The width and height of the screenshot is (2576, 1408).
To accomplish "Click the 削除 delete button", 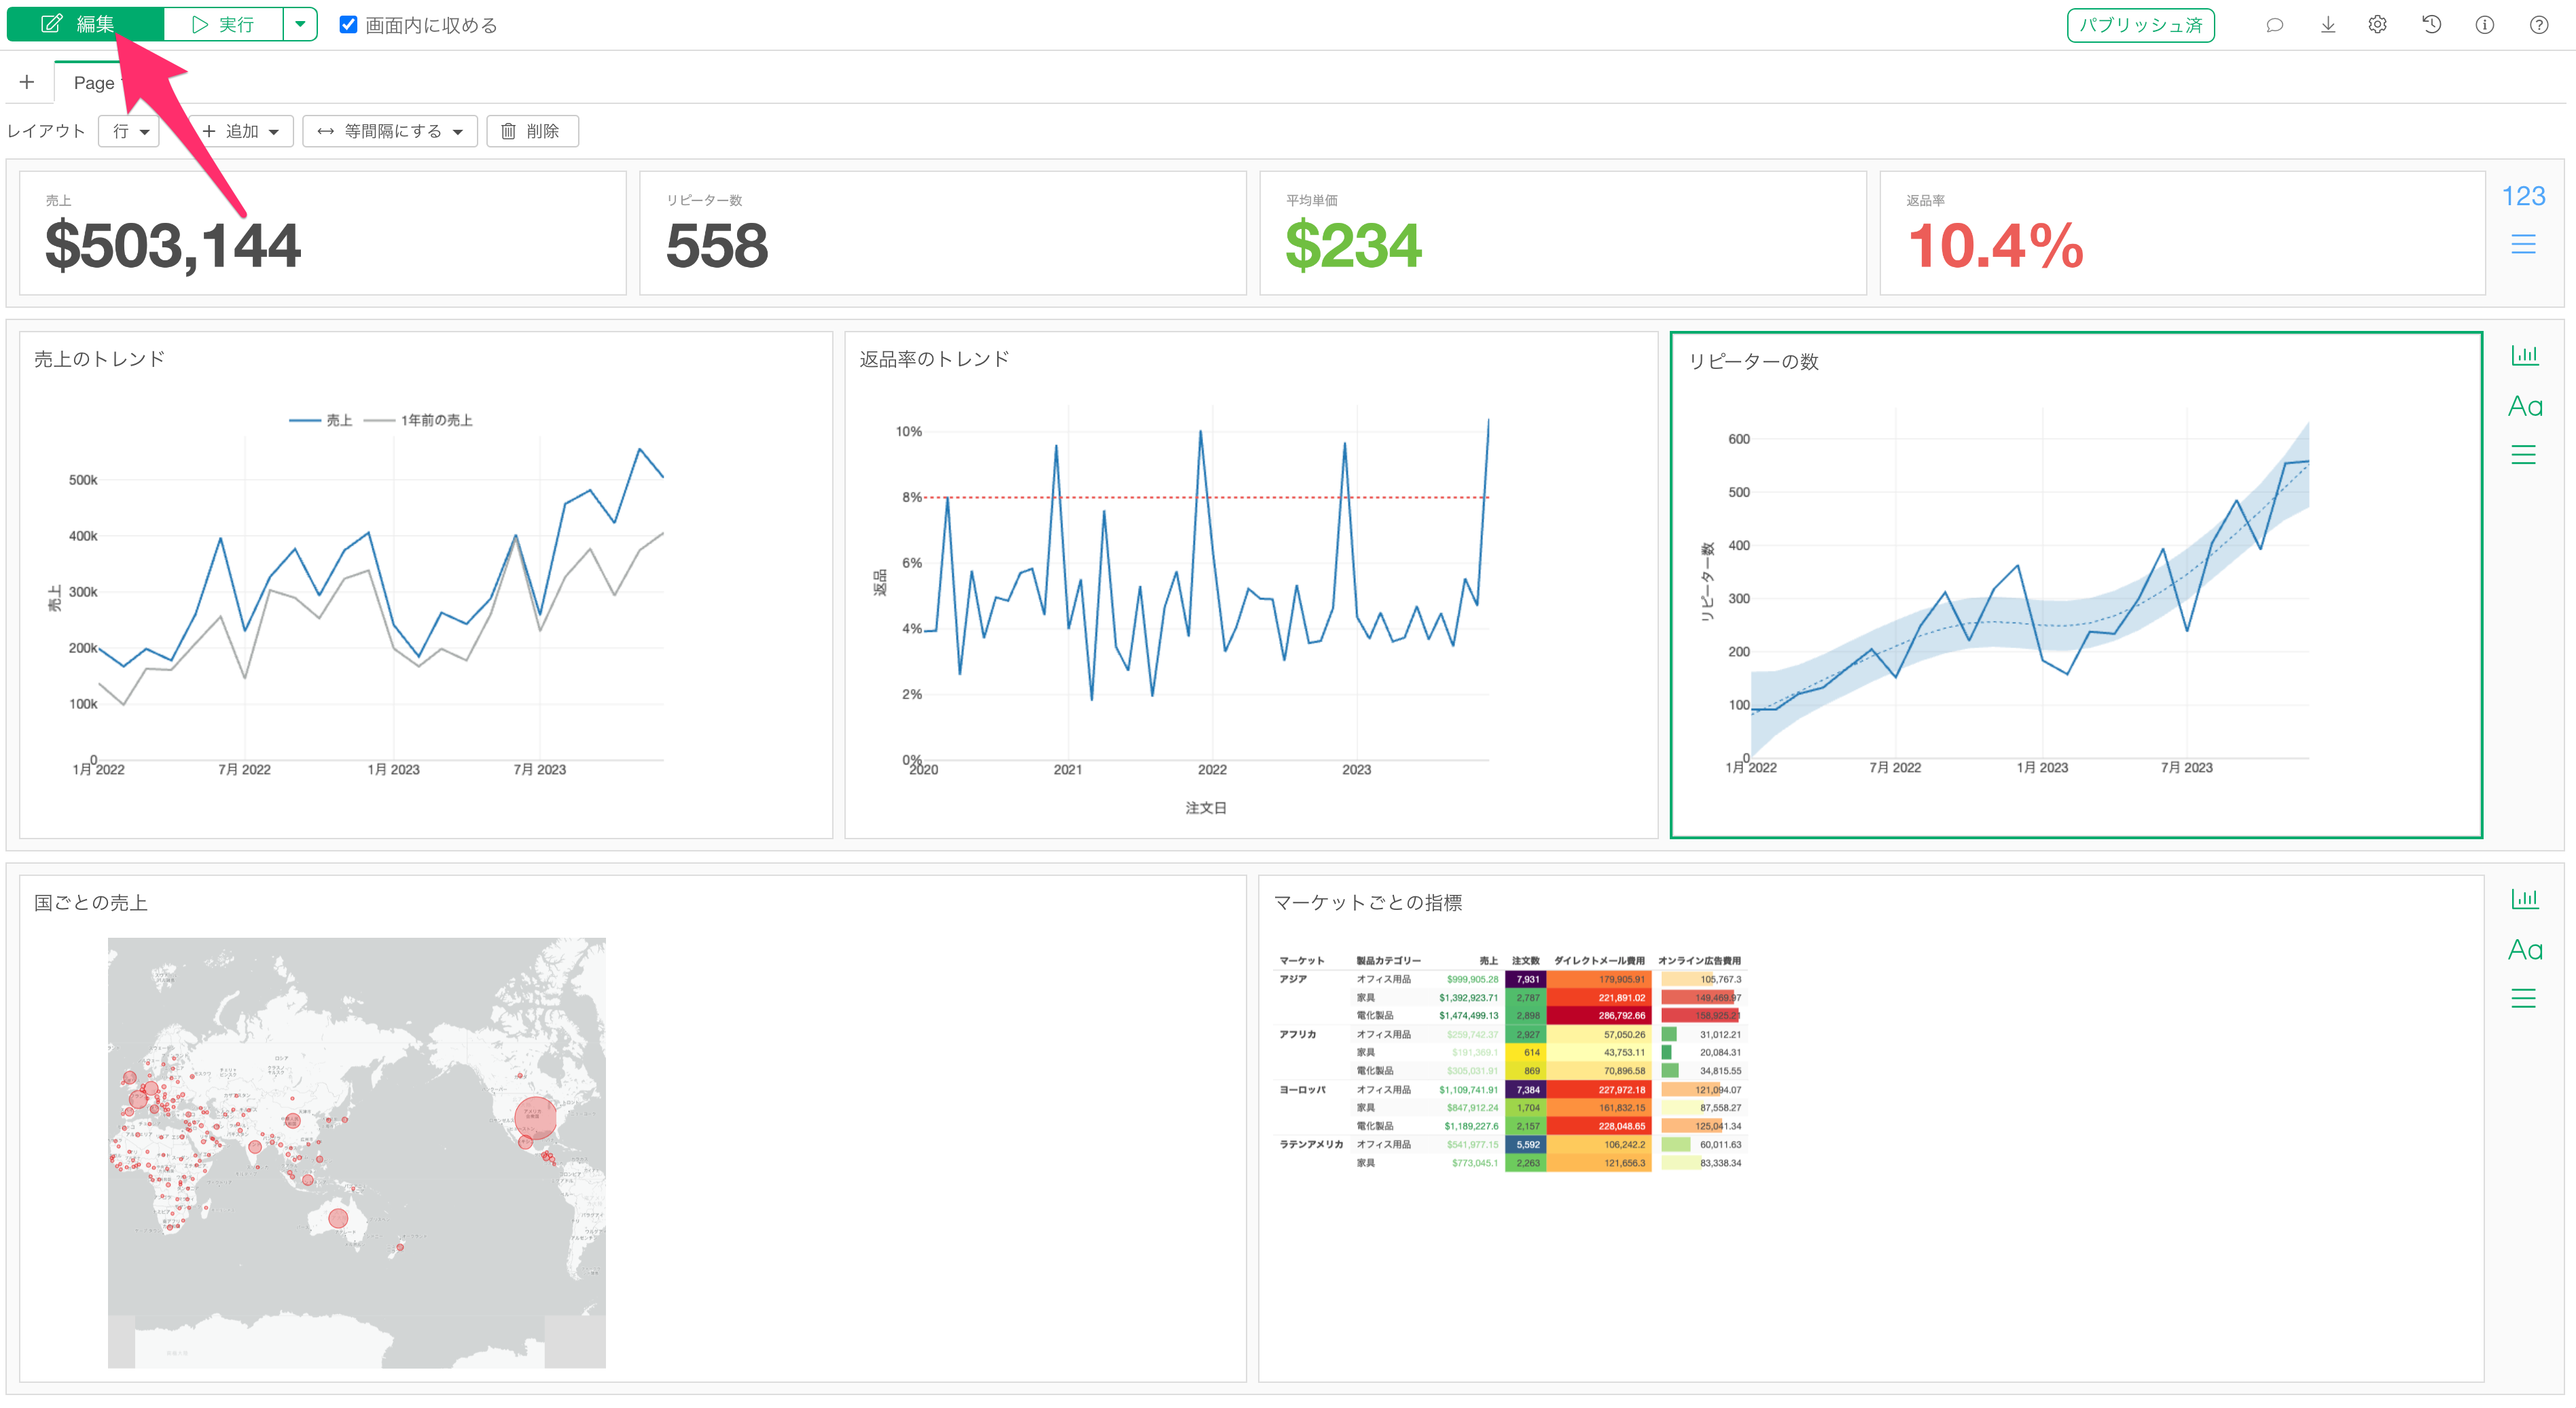I will point(532,131).
